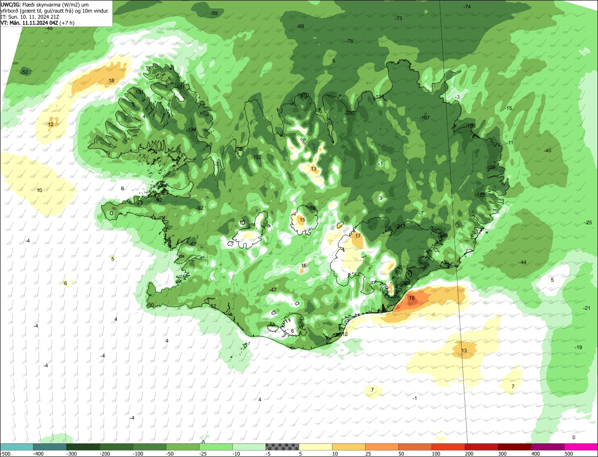Pick the pale yellow swatch from 5 to 10
598x457 pixels.
315,447
